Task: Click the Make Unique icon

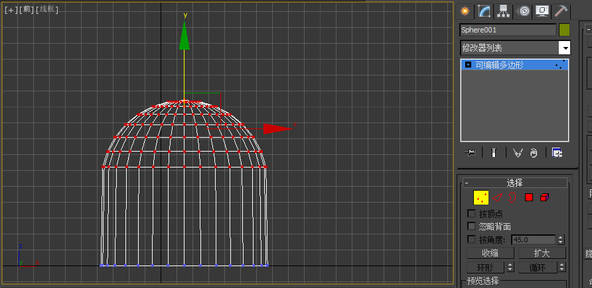Action: click(518, 153)
